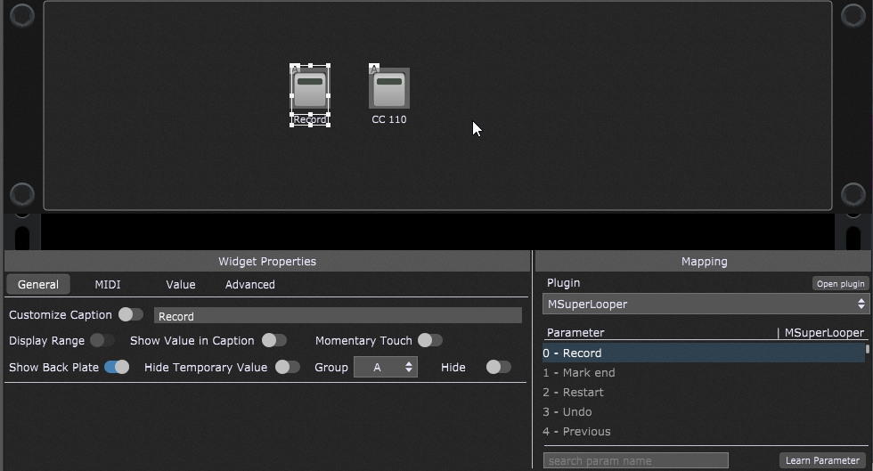Enable Display Range toggle
The height and width of the screenshot is (471, 873).
(x=102, y=340)
